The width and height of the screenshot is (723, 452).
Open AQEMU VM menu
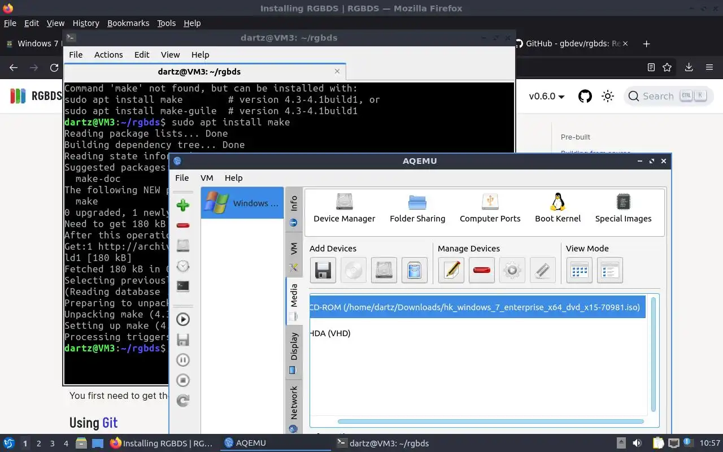(207, 177)
